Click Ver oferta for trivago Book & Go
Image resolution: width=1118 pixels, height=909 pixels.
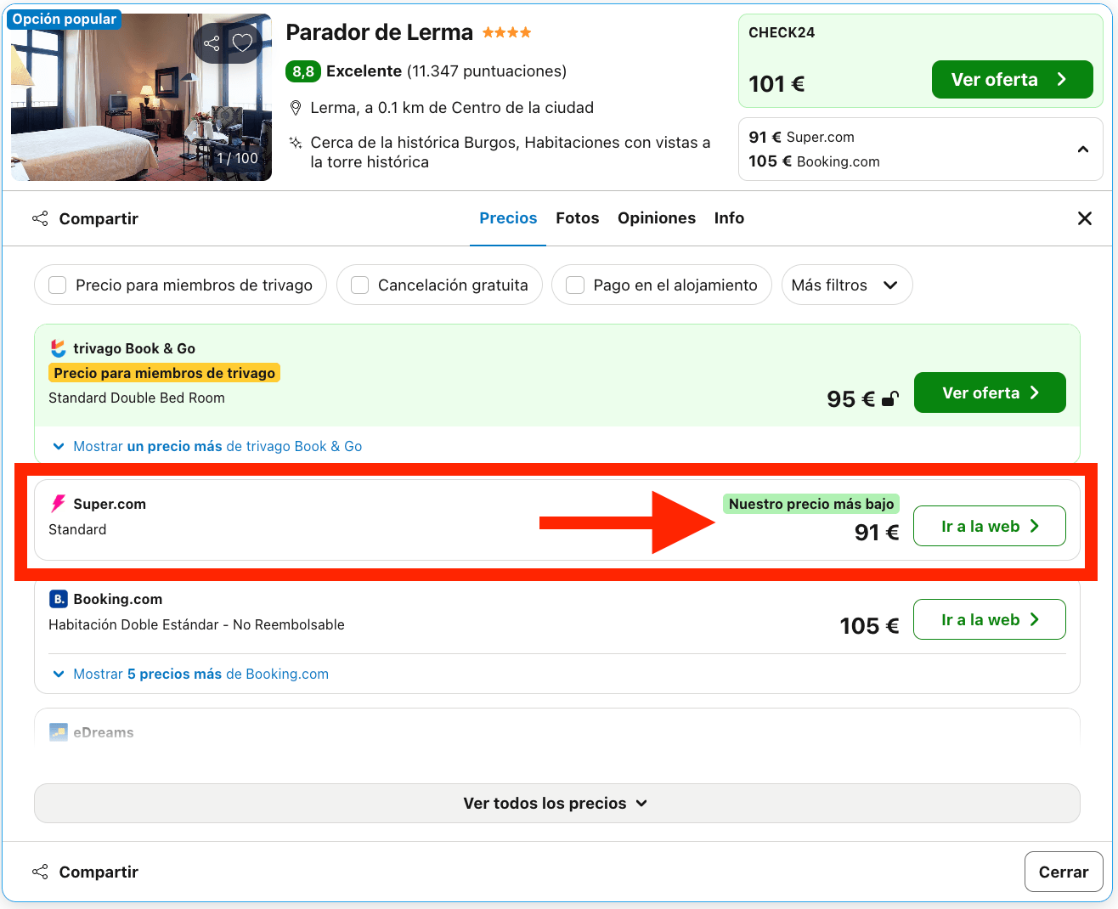(990, 392)
